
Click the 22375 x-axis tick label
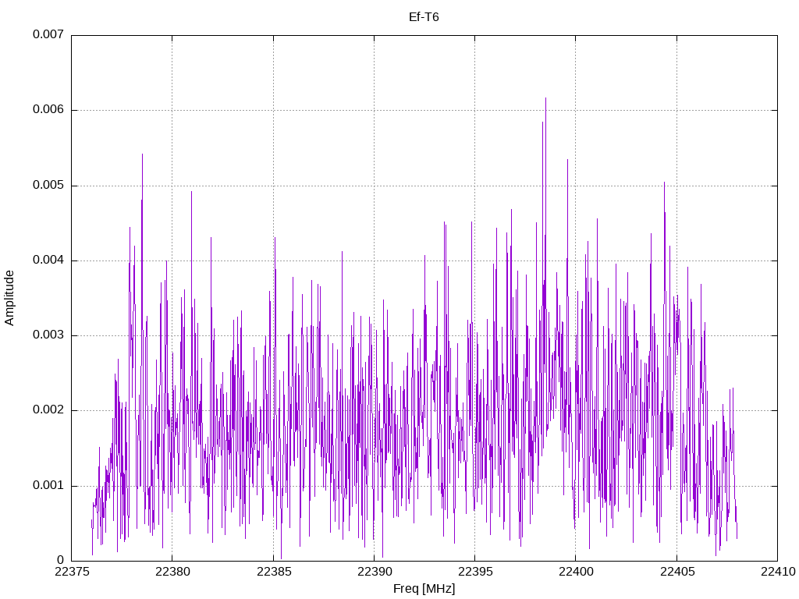pyautogui.click(x=72, y=572)
